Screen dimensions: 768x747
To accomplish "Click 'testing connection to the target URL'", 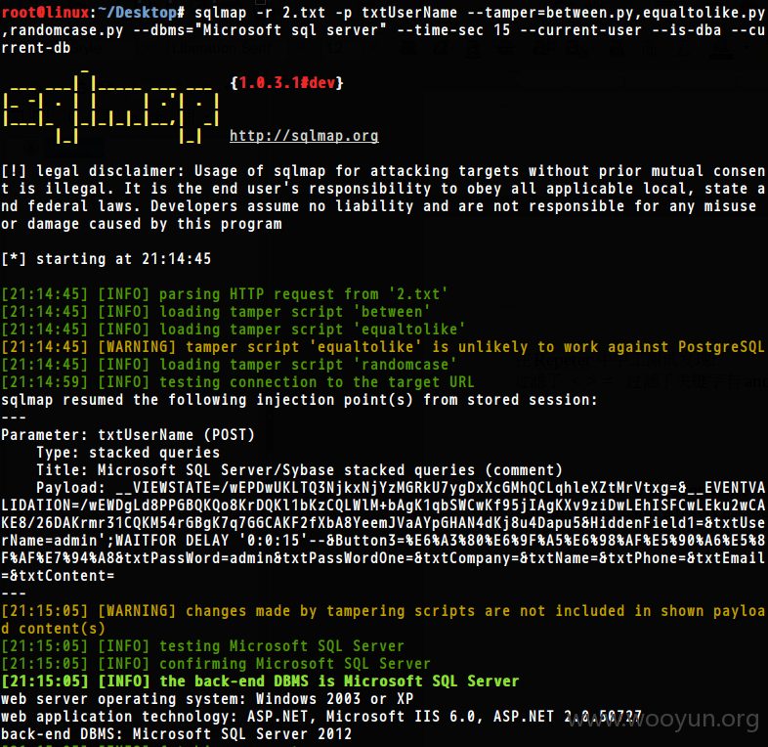I will [x=317, y=382].
